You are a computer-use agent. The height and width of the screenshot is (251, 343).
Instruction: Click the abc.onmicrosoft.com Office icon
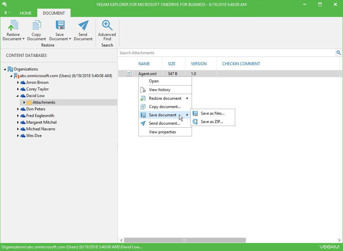17,76
